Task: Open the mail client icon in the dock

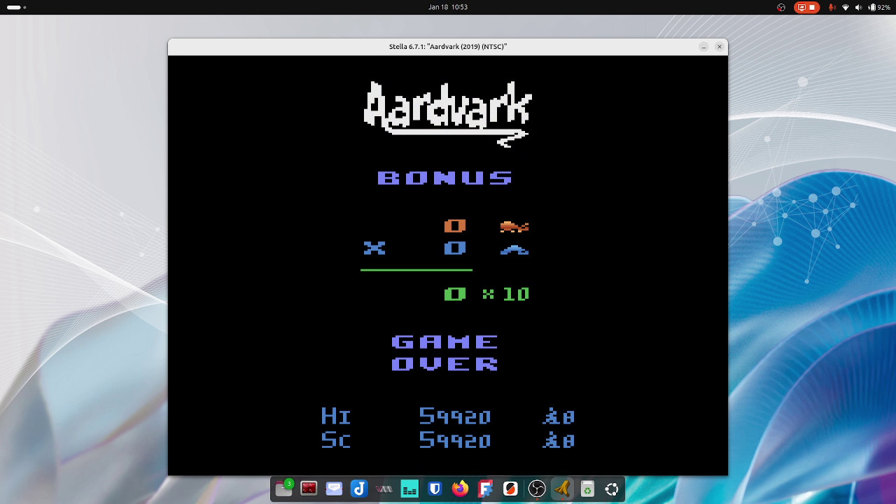Action: pyautogui.click(x=334, y=489)
